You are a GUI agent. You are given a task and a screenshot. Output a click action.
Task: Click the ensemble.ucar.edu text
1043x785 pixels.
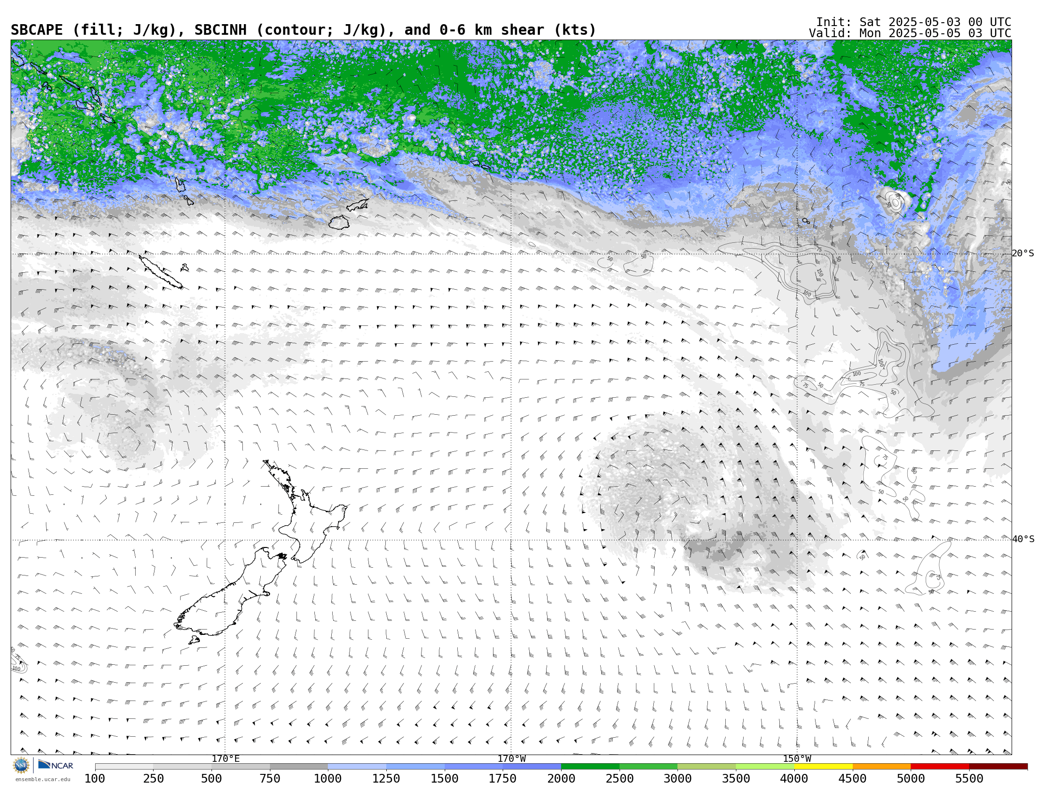point(42,779)
